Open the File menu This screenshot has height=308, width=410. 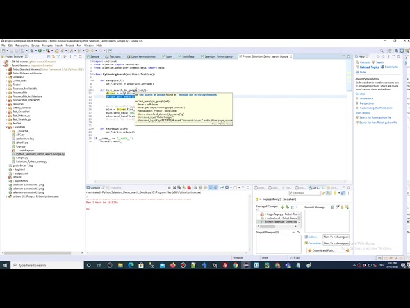click(3, 46)
